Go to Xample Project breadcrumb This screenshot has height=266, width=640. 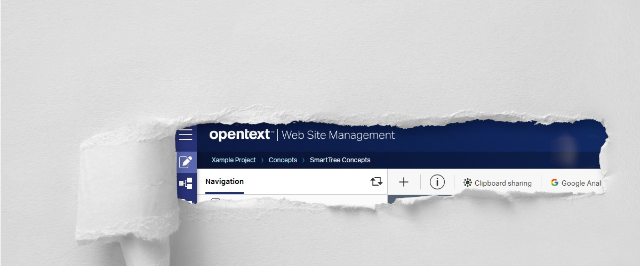tap(234, 160)
